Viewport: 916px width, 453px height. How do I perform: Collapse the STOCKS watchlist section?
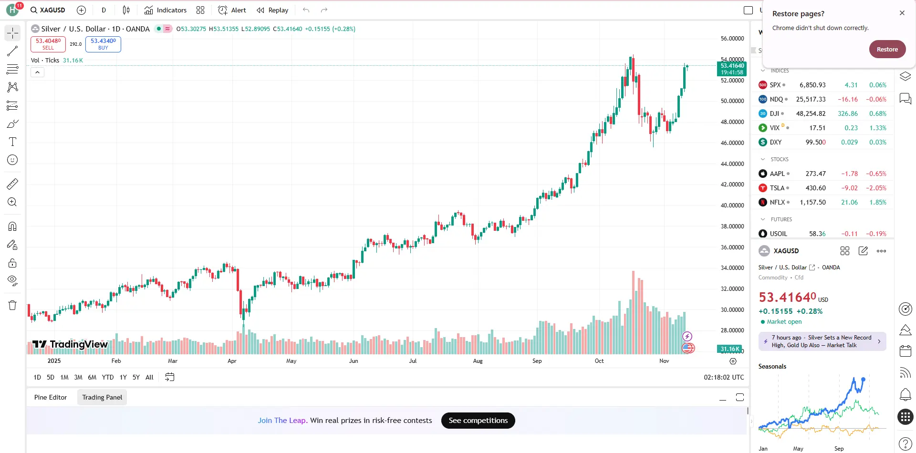[x=763, y=159]
